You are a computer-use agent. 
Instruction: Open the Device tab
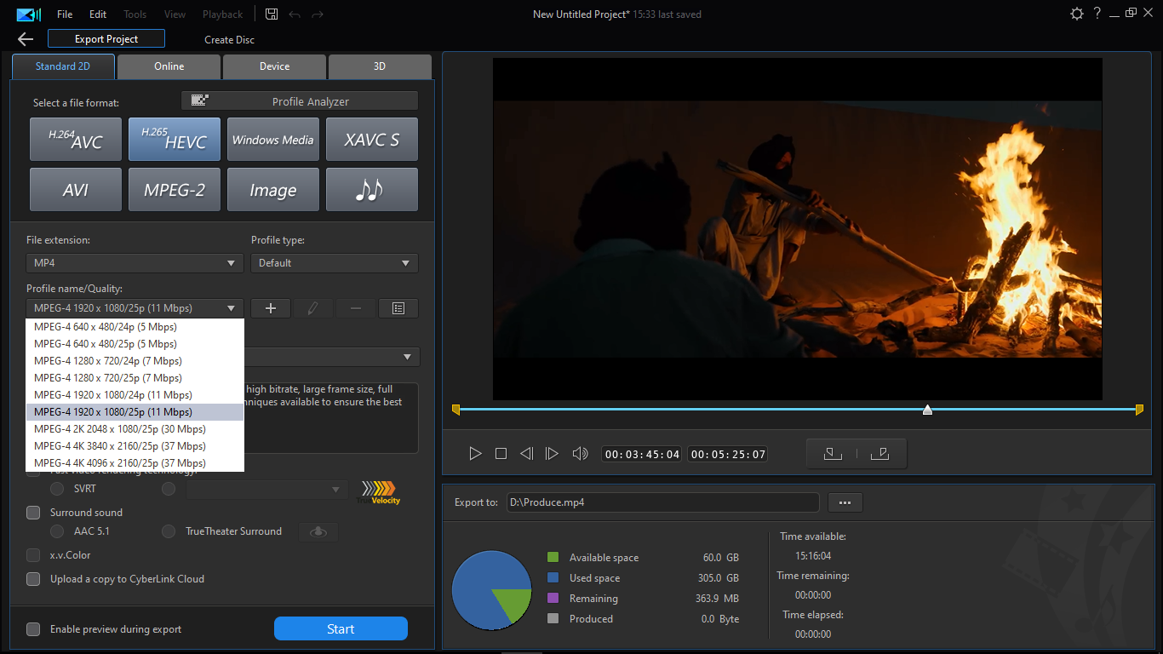pos(274,66)
